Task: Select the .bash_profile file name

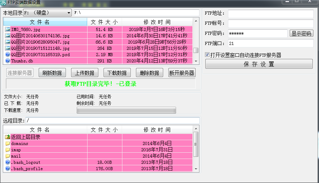Action: click(27, 169)
